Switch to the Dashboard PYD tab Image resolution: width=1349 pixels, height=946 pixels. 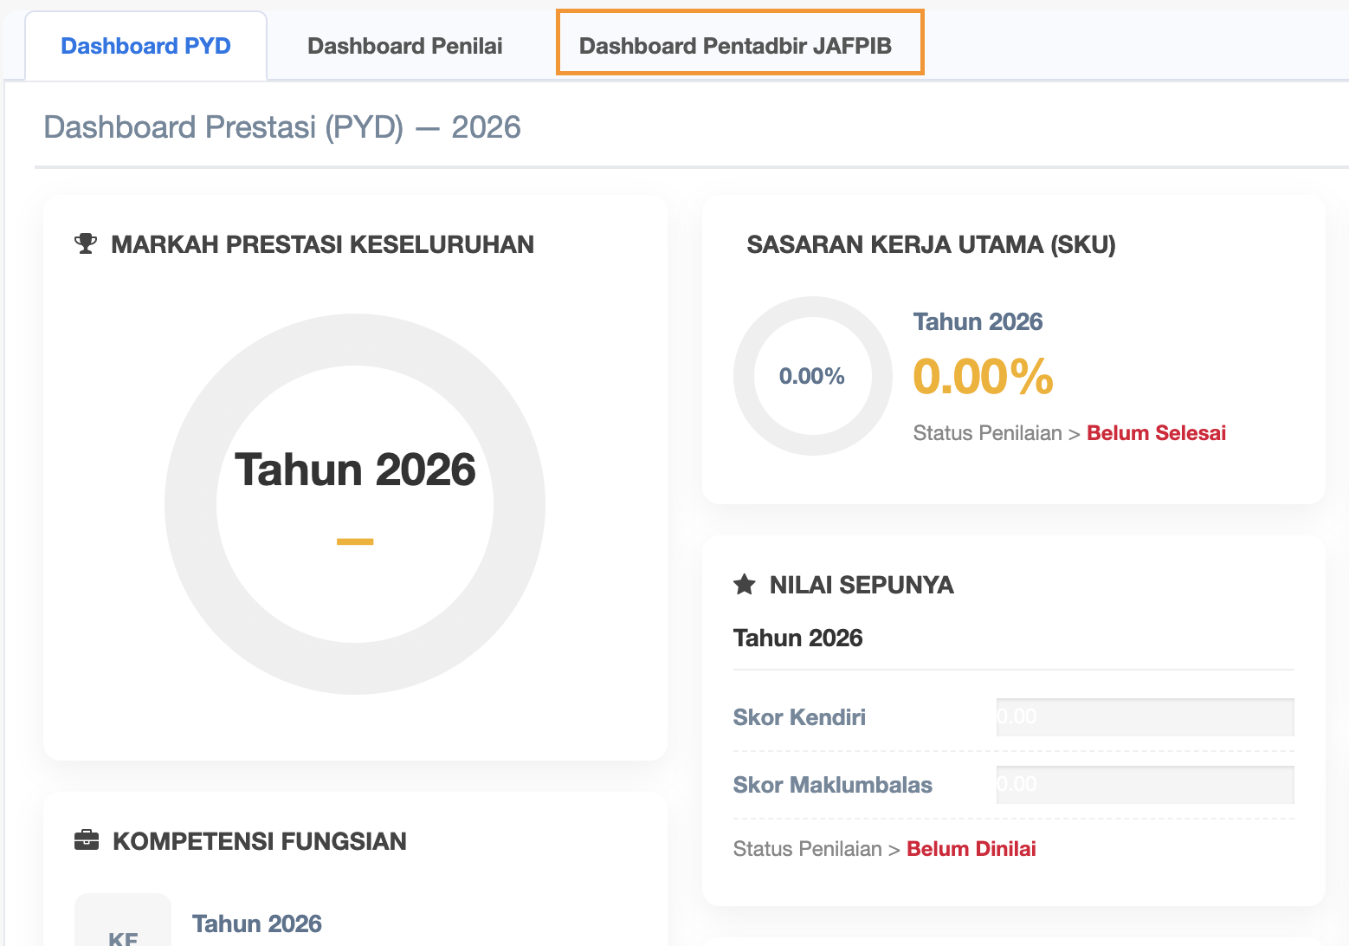tap(145, 46)
